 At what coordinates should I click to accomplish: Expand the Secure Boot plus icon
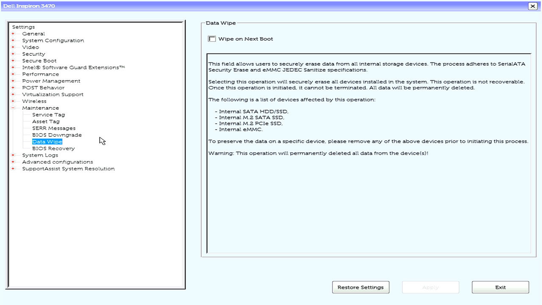coord(13,61)
